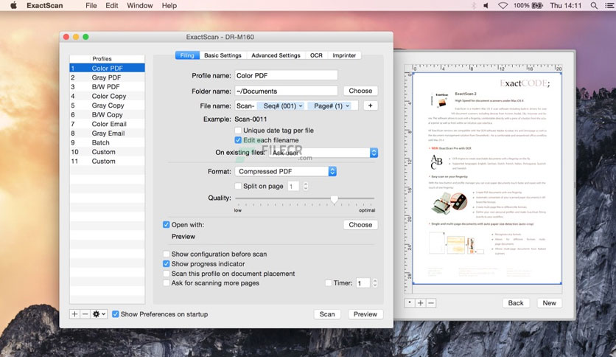Screen dimensions: 616x357
Task: Select the Color Copy profile
Action: pos(108,96)
